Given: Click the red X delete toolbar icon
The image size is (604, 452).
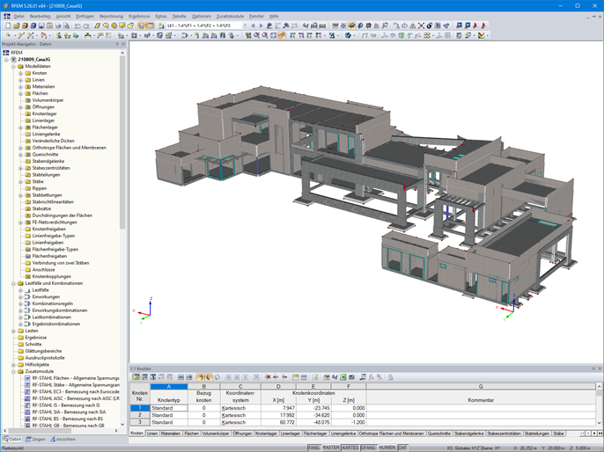Looking at the screenshot, I should (x=421, y=26).
